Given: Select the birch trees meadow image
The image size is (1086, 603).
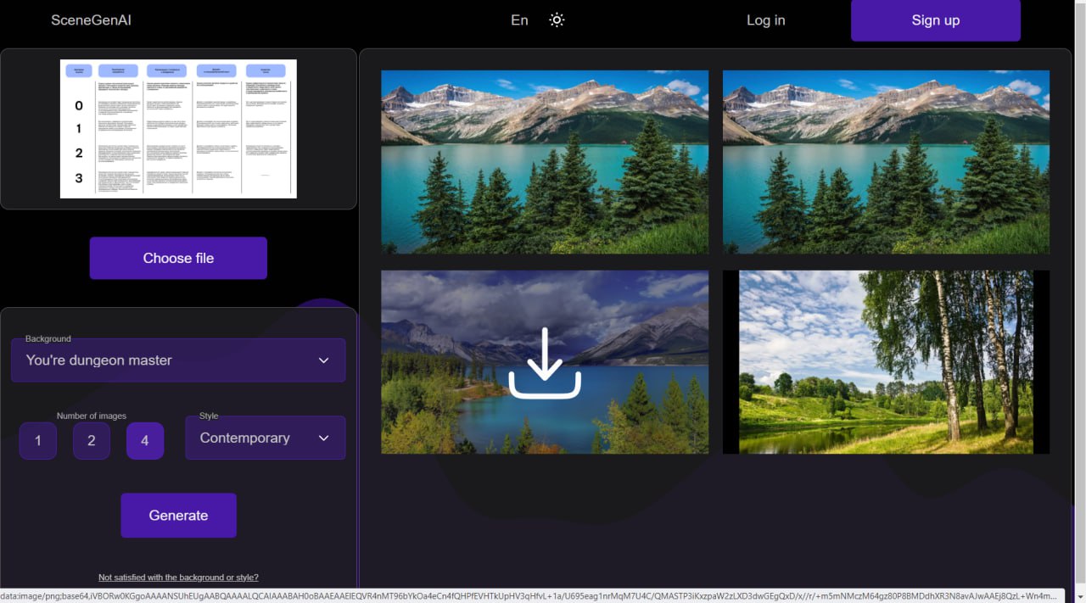Looking at the screenshot, I should click(x=886, y=362).
